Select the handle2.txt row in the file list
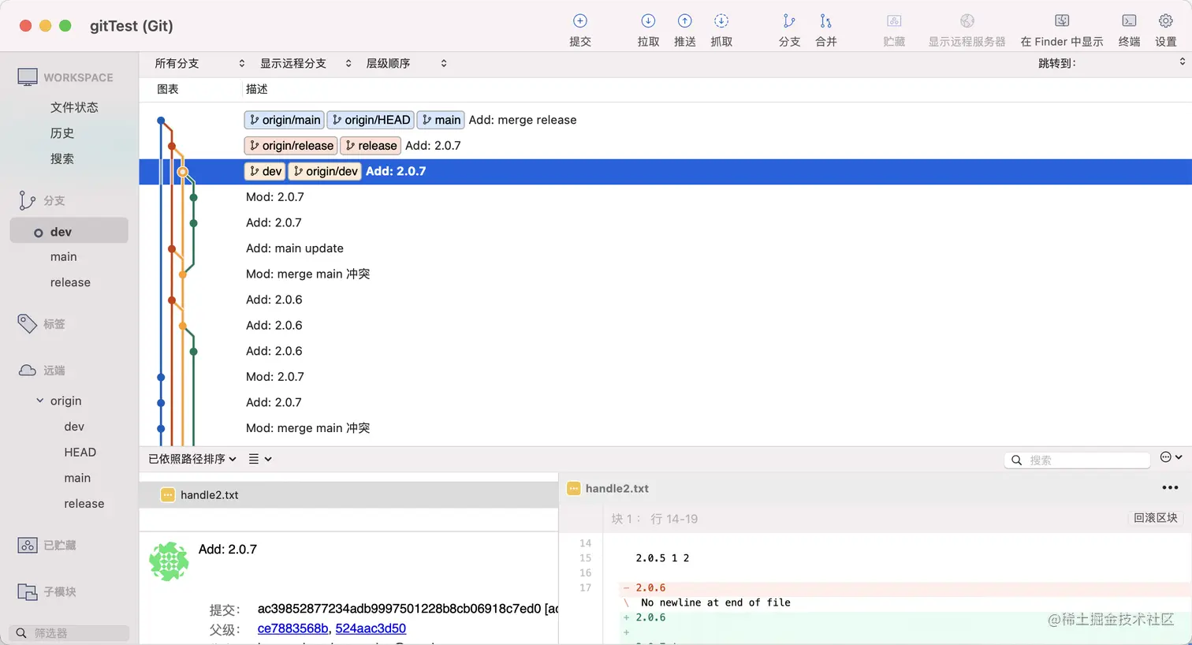The width and height of the screenshot is (1192, 645). (348, 495)
